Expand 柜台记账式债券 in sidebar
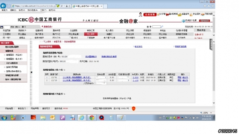Viewport: 239px width, 134px height. [x=12, y=47]
